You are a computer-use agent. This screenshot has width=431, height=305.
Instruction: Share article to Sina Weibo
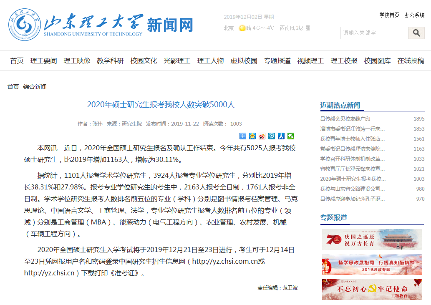(262, 136)
